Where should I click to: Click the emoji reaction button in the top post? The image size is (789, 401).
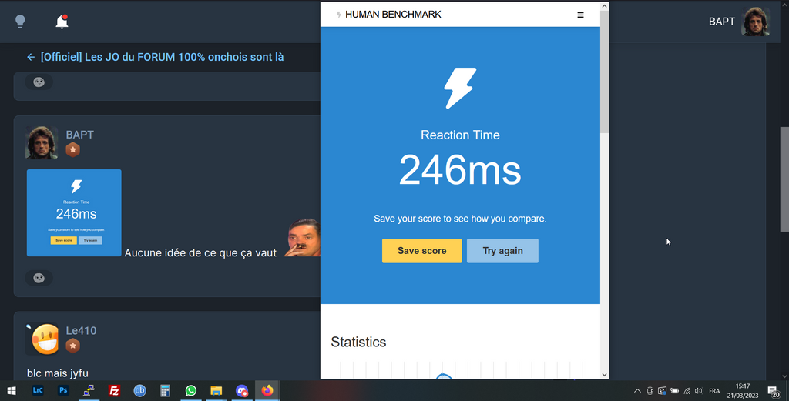pyautogui.click(x=39, y=82)
